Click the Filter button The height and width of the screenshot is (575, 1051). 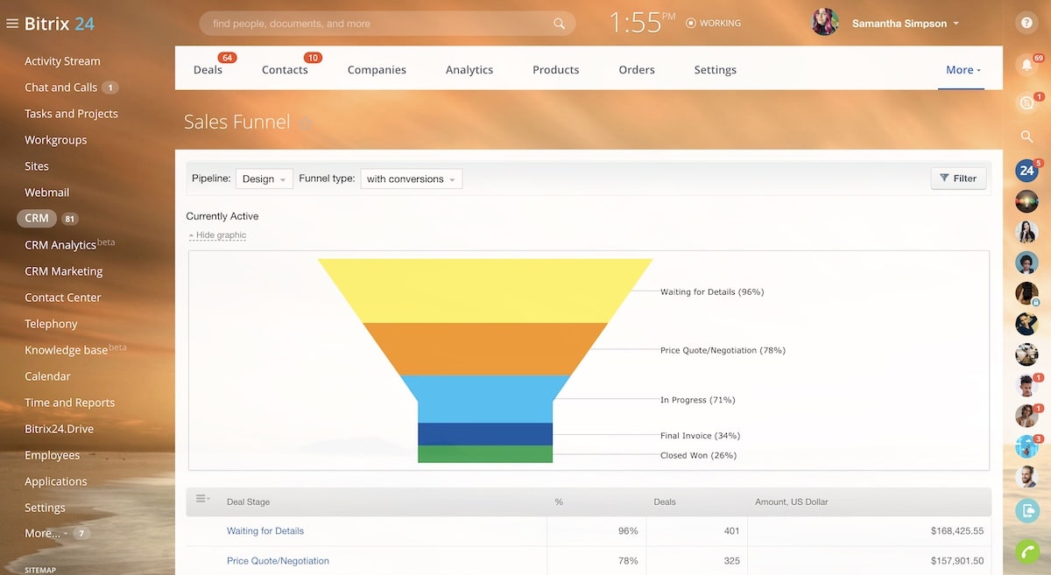958,178
